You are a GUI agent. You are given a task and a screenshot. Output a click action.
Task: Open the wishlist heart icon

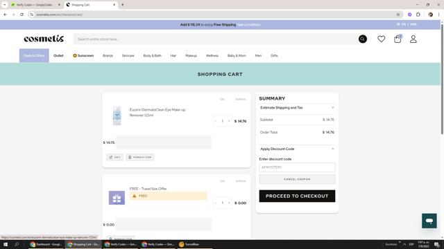coord(381,39)
